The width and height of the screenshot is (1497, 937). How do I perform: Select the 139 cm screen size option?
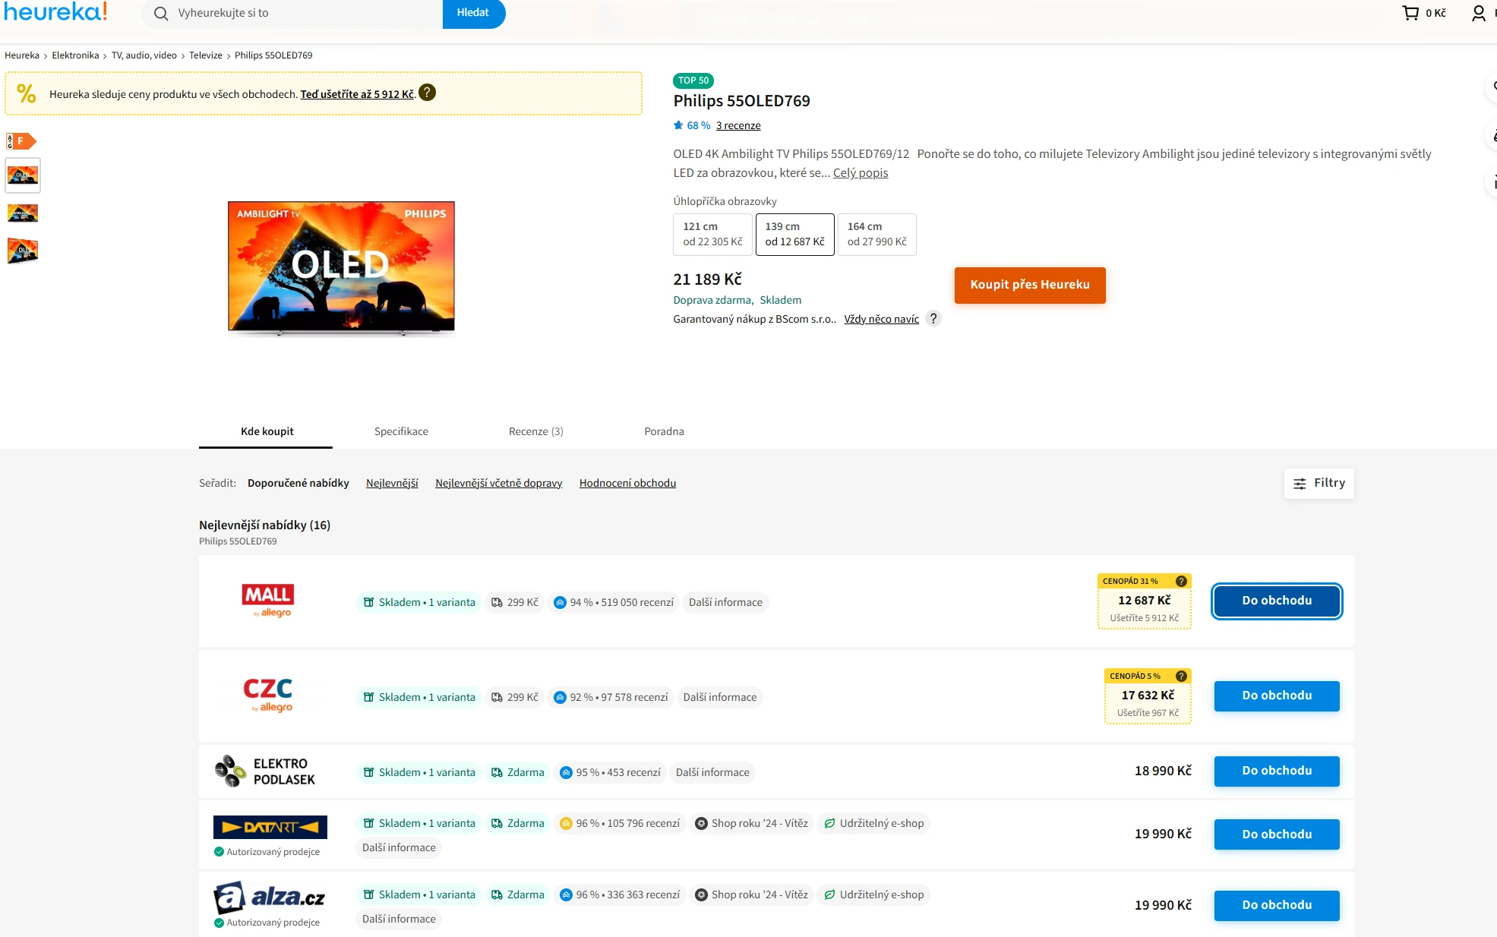click(x=794, y=234)
